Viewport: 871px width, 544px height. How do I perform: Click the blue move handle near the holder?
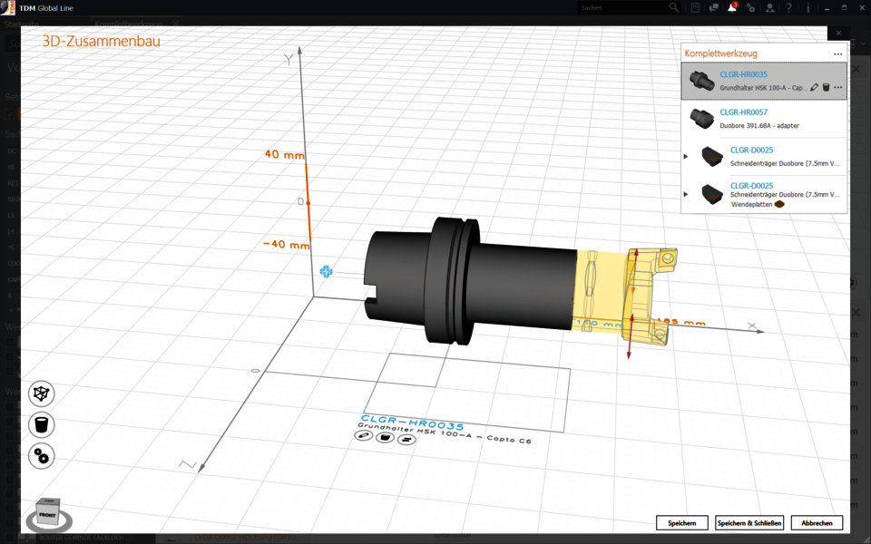tap(326, 272)
